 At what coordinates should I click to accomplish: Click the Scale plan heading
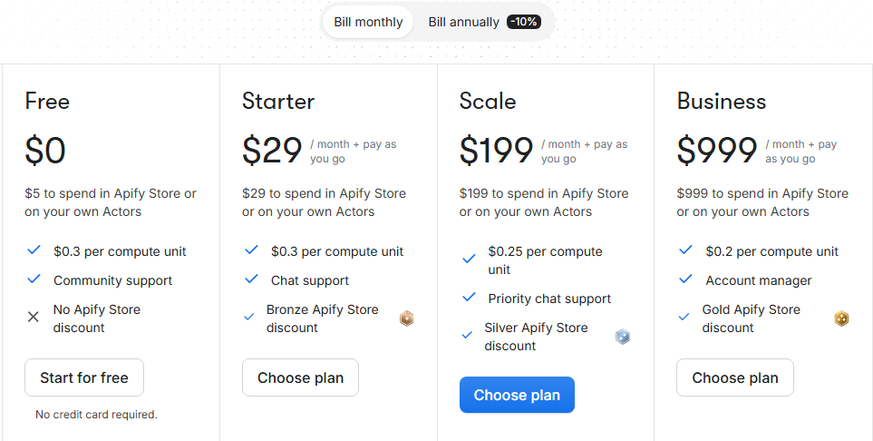coord(488,101)
